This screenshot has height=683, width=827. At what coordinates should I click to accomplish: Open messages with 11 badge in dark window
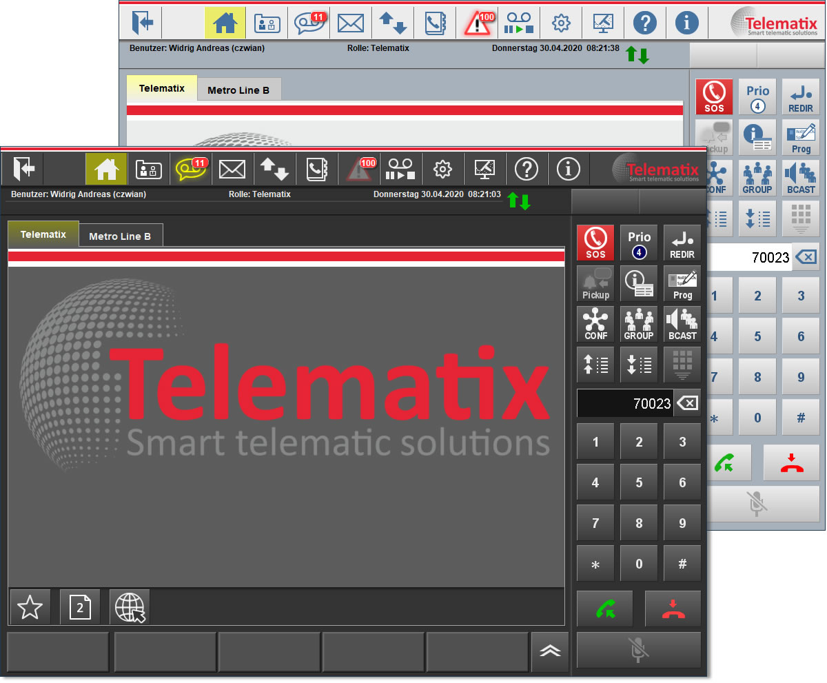(x=191, y=168)
